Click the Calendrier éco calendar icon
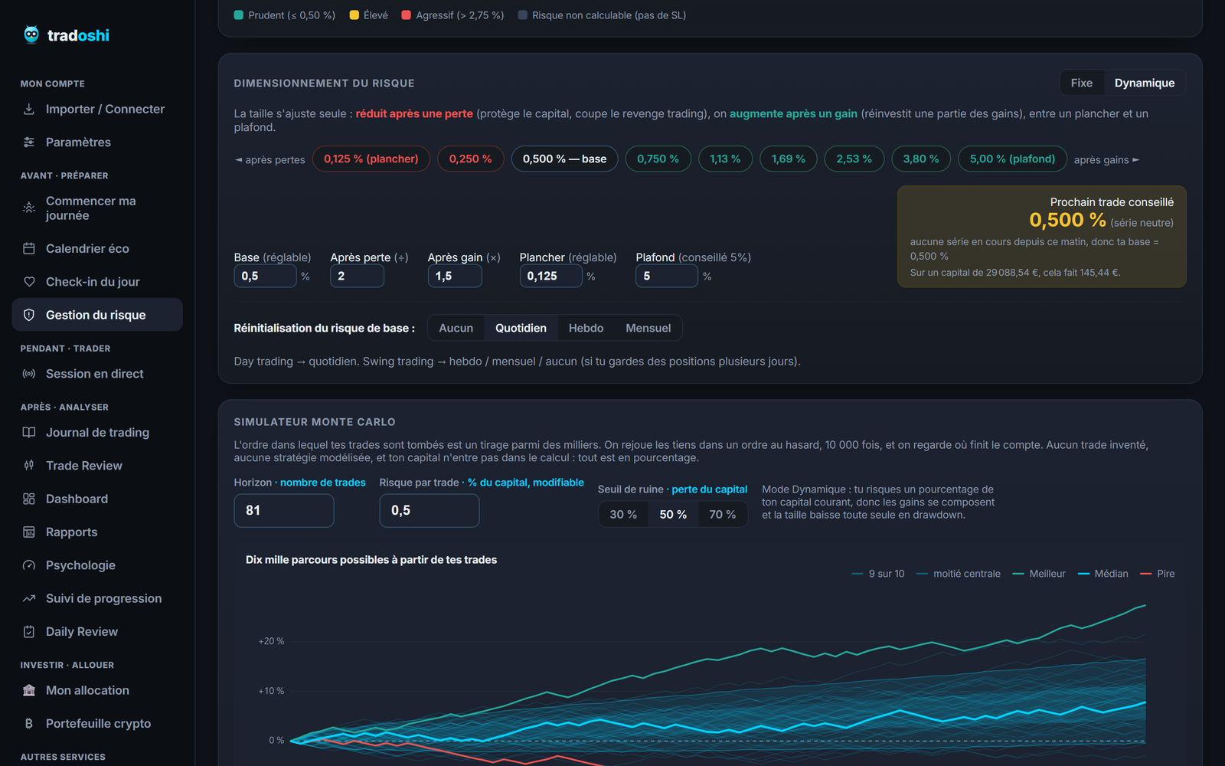Screen dimensions: 1225x766 point(29,248)
